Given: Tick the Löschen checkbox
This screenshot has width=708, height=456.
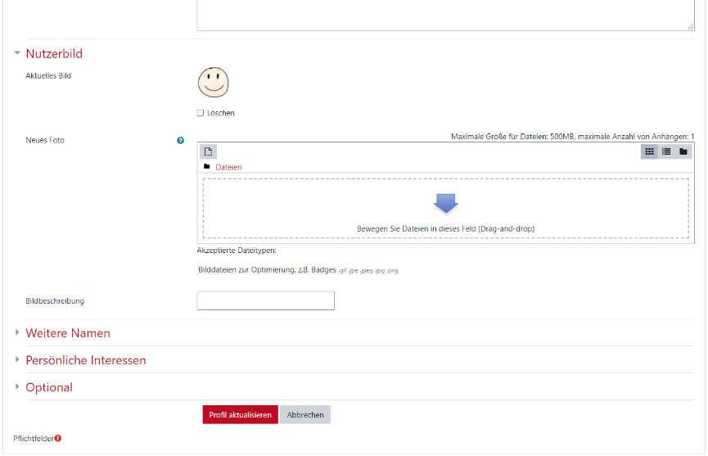Looking at the screenshot, I should 201,113.
